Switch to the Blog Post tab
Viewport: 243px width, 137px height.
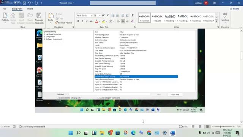(x=17, y=9)
